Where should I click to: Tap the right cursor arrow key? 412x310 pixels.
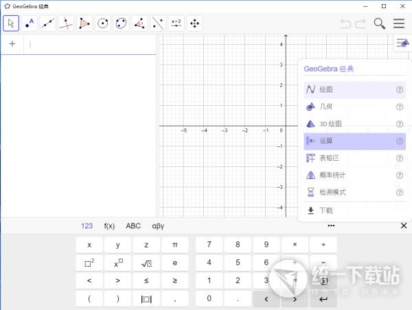pyautogui.click(x=295, y=299)
